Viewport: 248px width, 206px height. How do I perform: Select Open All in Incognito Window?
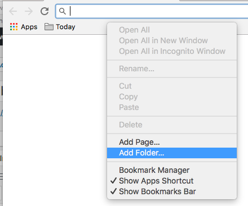point(172,51)
